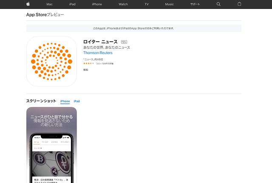Image resolution: width=272 pixels, height=183 pixels.
Task: Open the Mac menu item
Action: point(49,4)
